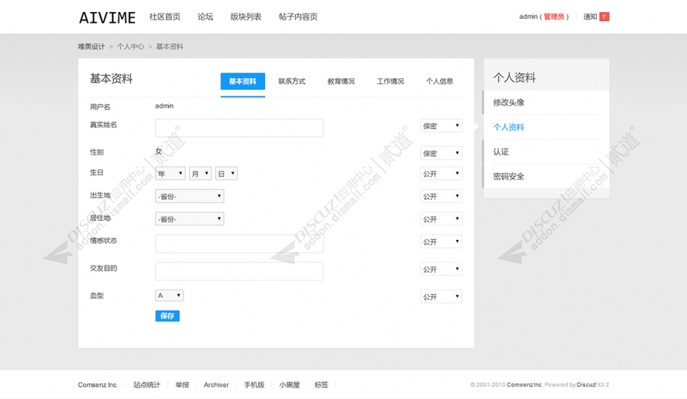Click the admin value beside 用户名
The width and height of the screenshot is (687, 399).
pyautogui.click(x=165, y=106)
